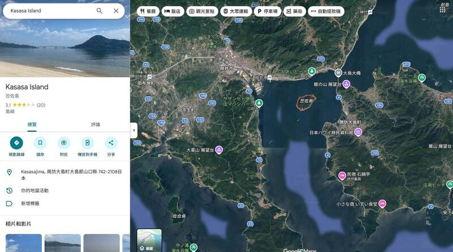The width and height of the screenshot is (453, 252).
Task: Show 觀光景點 attractions on map
Action: click(x=202, y=11)
